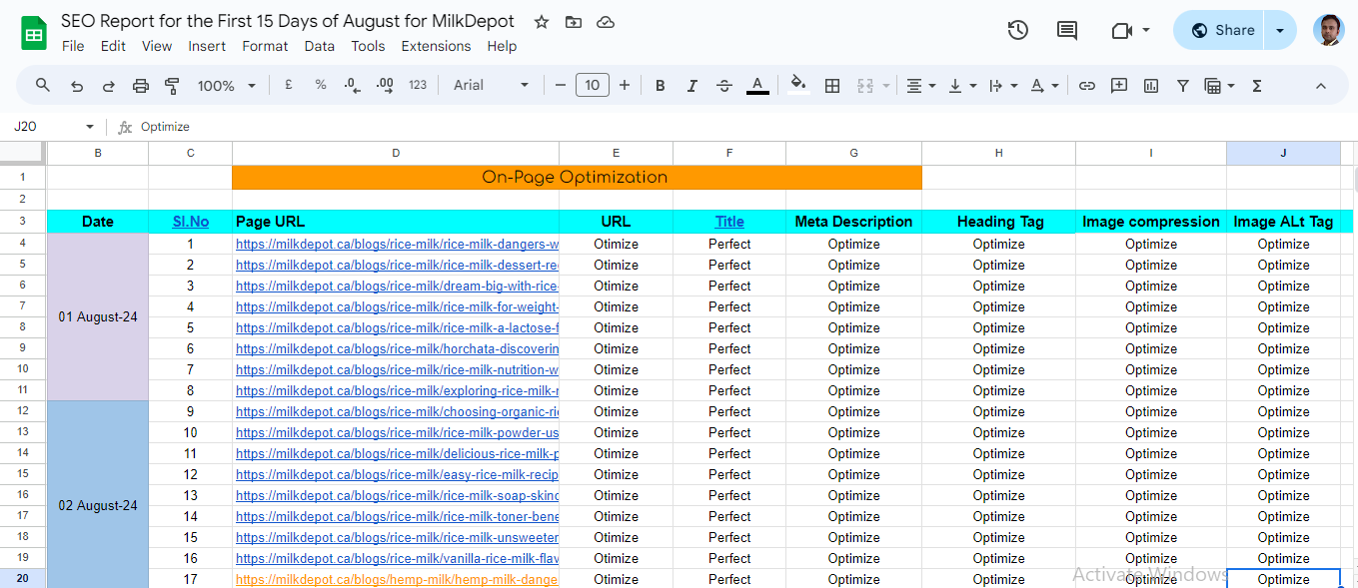Viewport: 1358px width, 588px height.
Task: Open the View menu
Action: (x=157, y=46)
